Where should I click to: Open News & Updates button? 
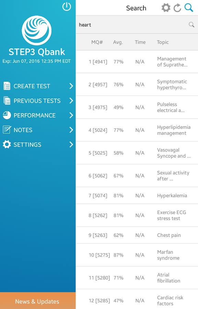point(38,301)
